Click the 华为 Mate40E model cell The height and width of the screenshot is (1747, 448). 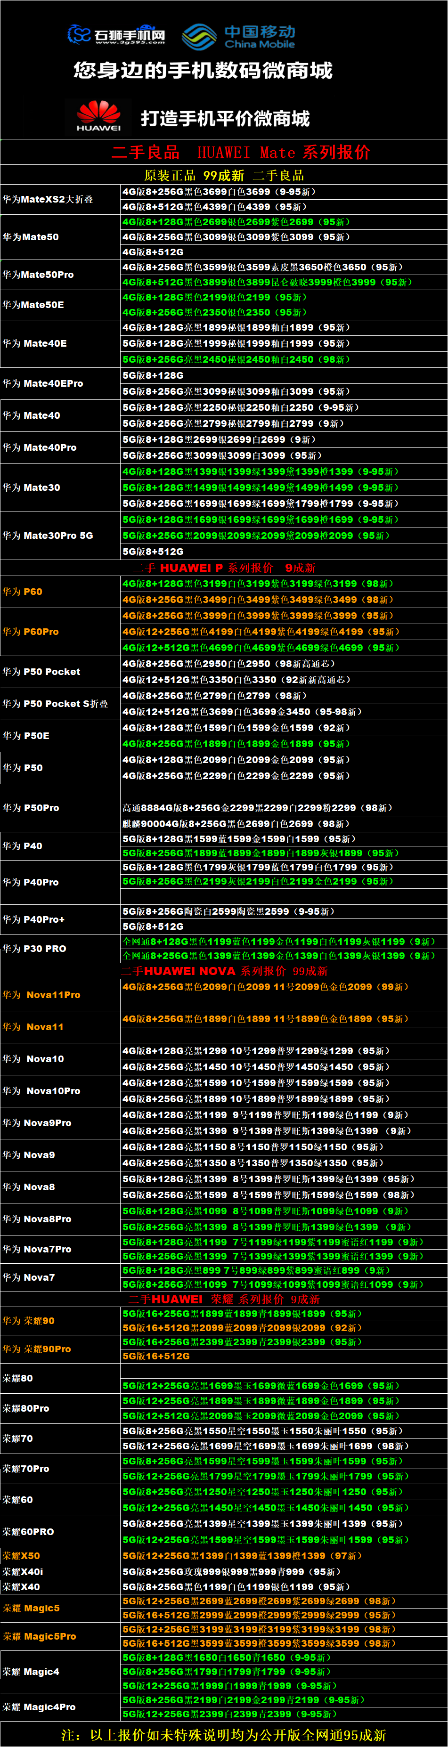tap(60, 343)
